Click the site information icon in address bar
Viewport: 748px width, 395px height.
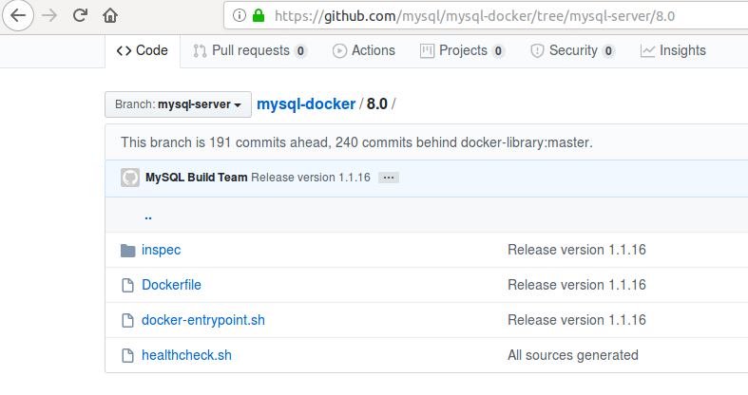point(238,15)
